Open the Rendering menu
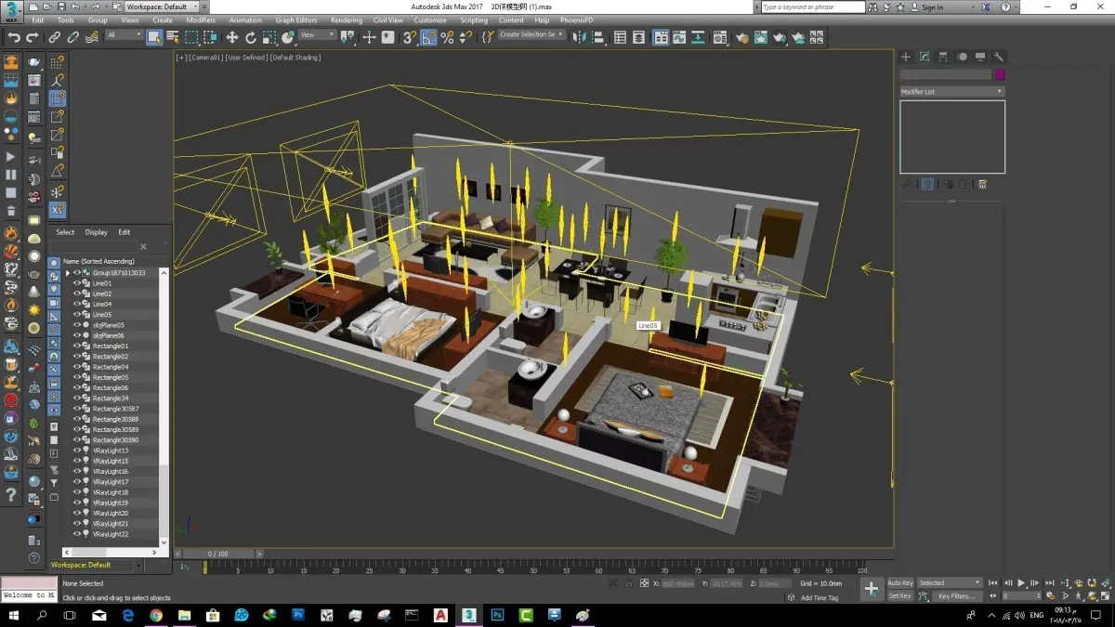The width and height of the screenshot is (1115, 627). [x=347, y=20]
